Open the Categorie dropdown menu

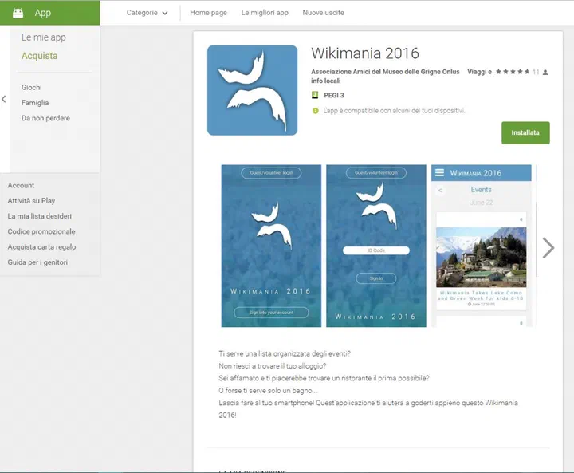(x=147, y=13)
